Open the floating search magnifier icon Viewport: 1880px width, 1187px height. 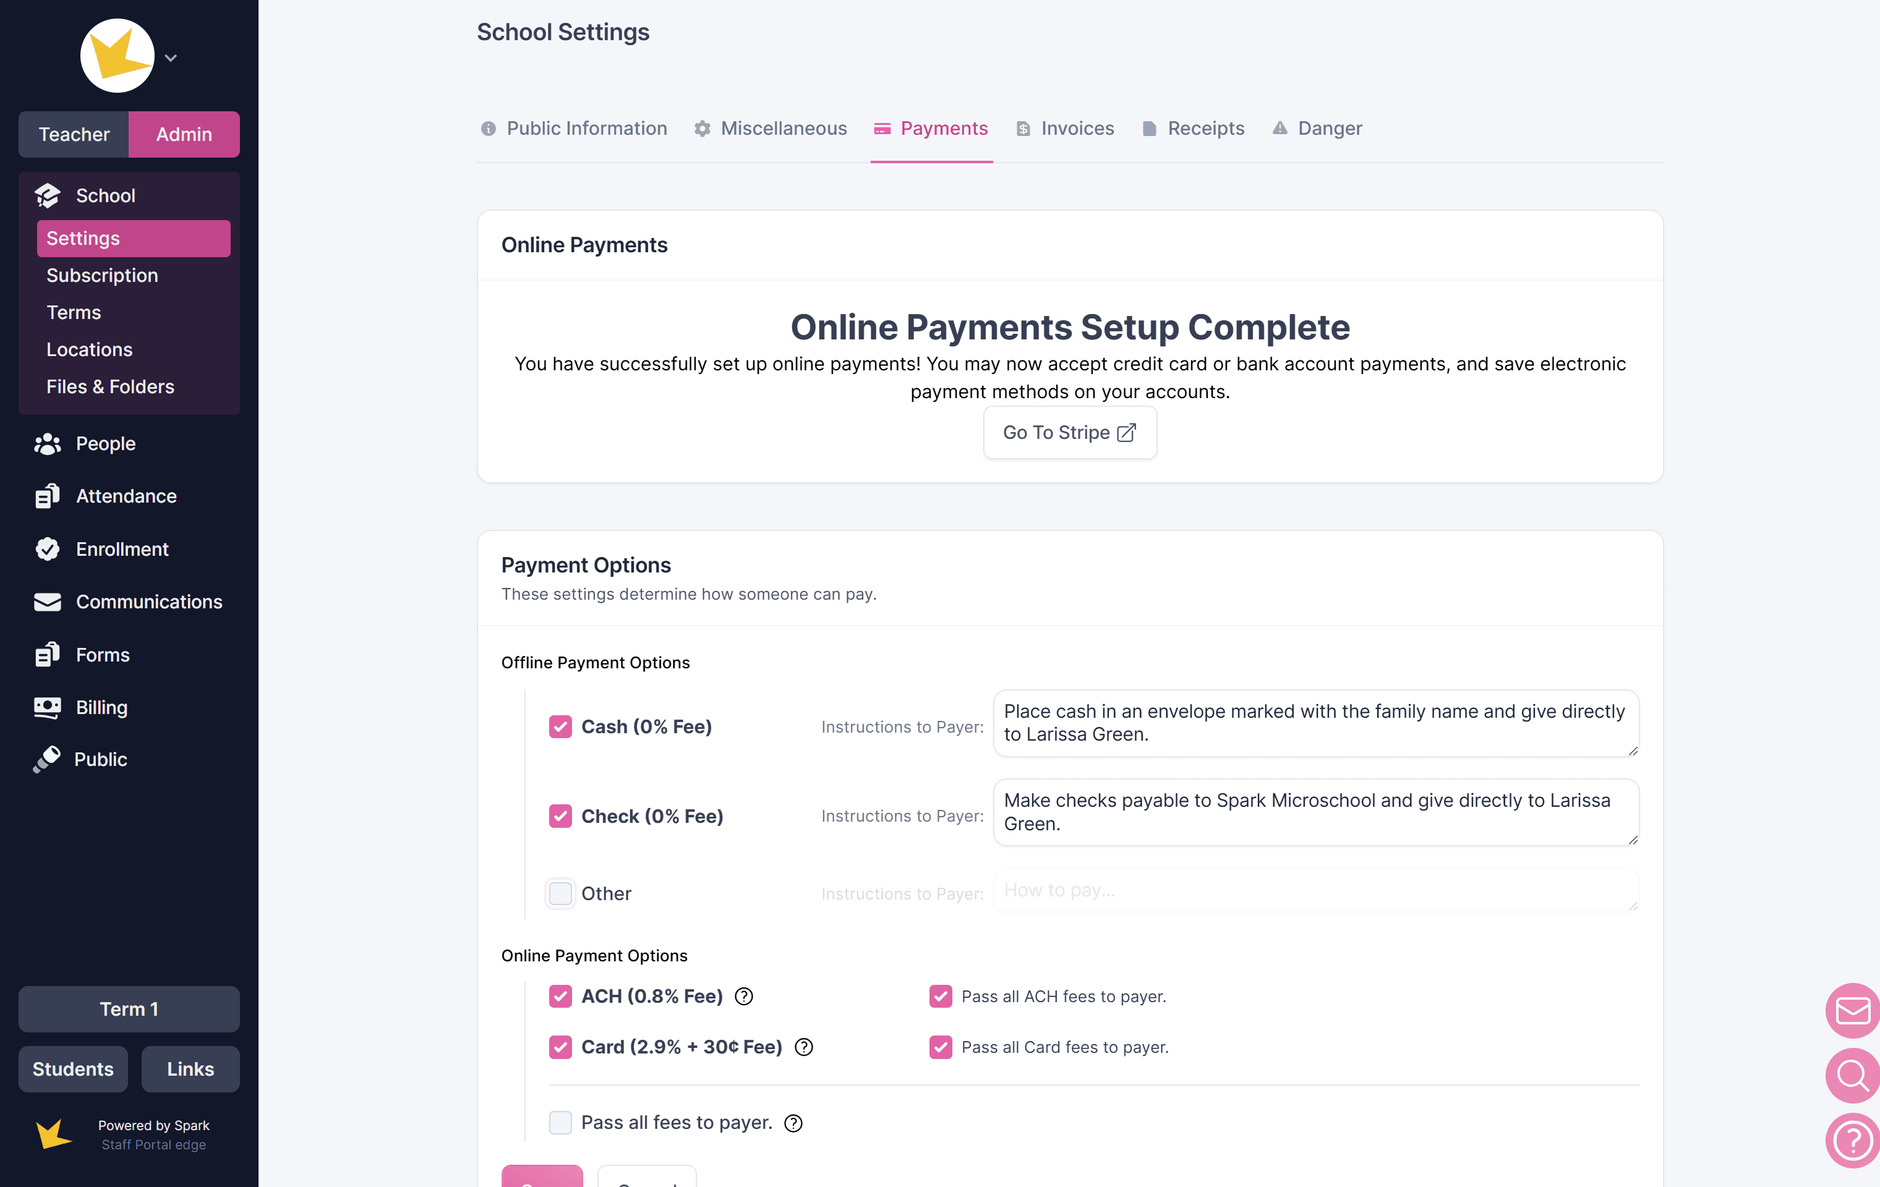coord(1852,1075)
